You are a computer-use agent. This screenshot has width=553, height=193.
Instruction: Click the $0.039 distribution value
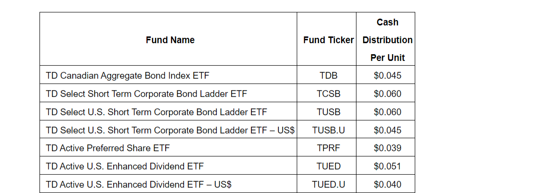(387, 148)
